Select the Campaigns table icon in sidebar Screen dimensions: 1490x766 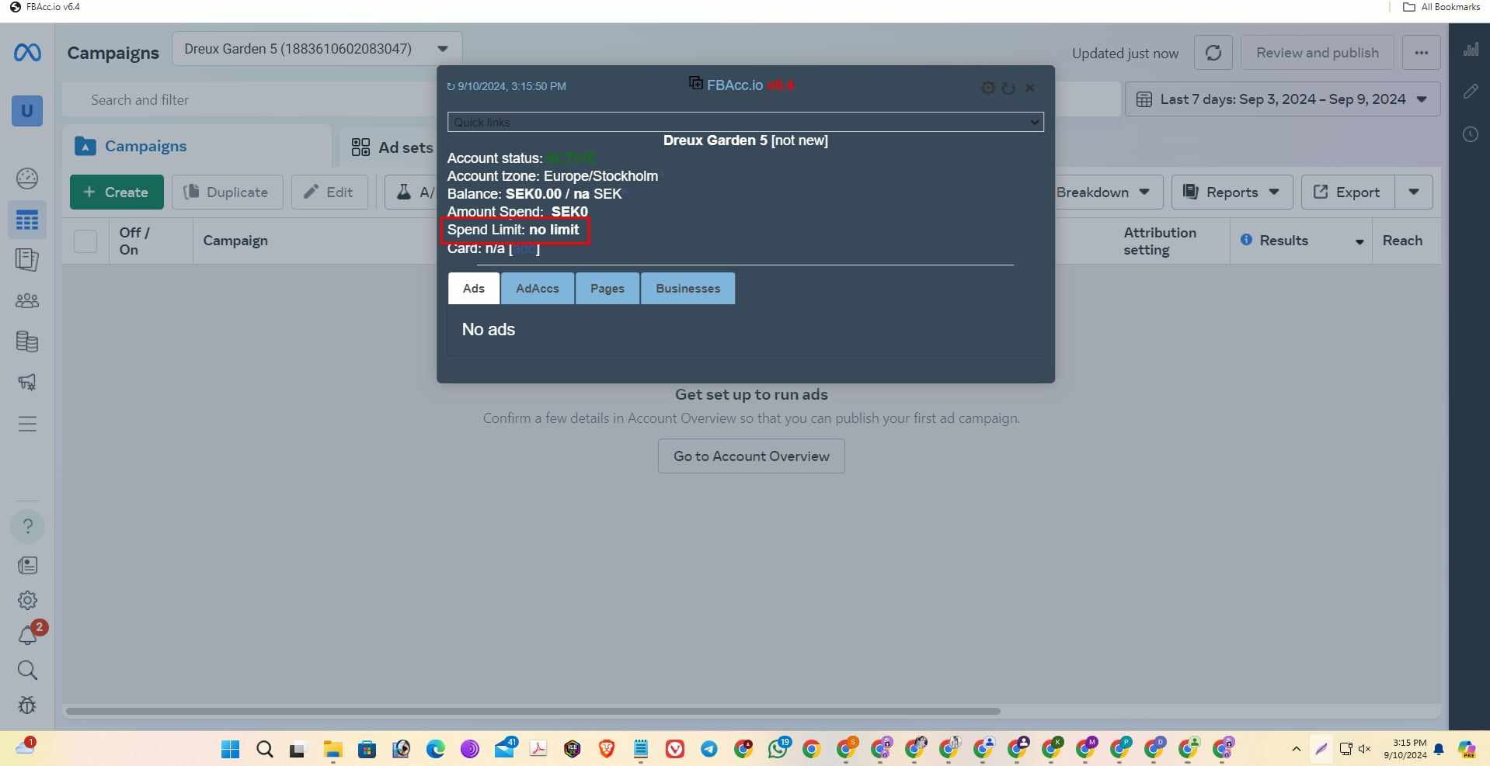27,220
